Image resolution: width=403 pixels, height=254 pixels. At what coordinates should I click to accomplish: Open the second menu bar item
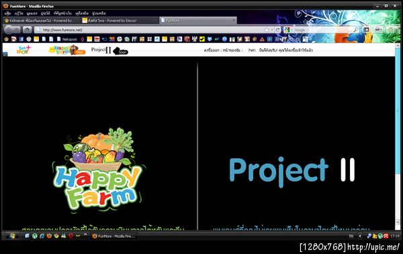click(19, 13)
